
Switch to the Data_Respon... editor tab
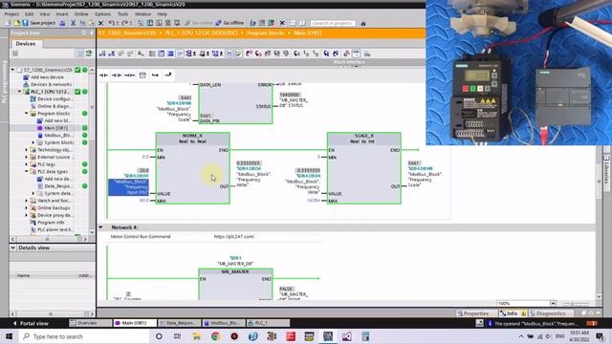click(x=181, y=323)
